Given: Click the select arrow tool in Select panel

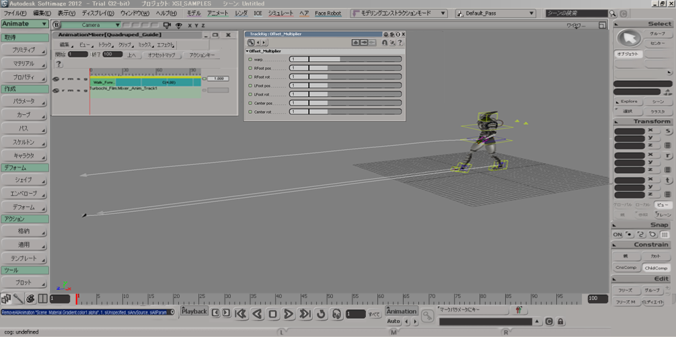Looking at the screenshot, I should tap(630, 39).
